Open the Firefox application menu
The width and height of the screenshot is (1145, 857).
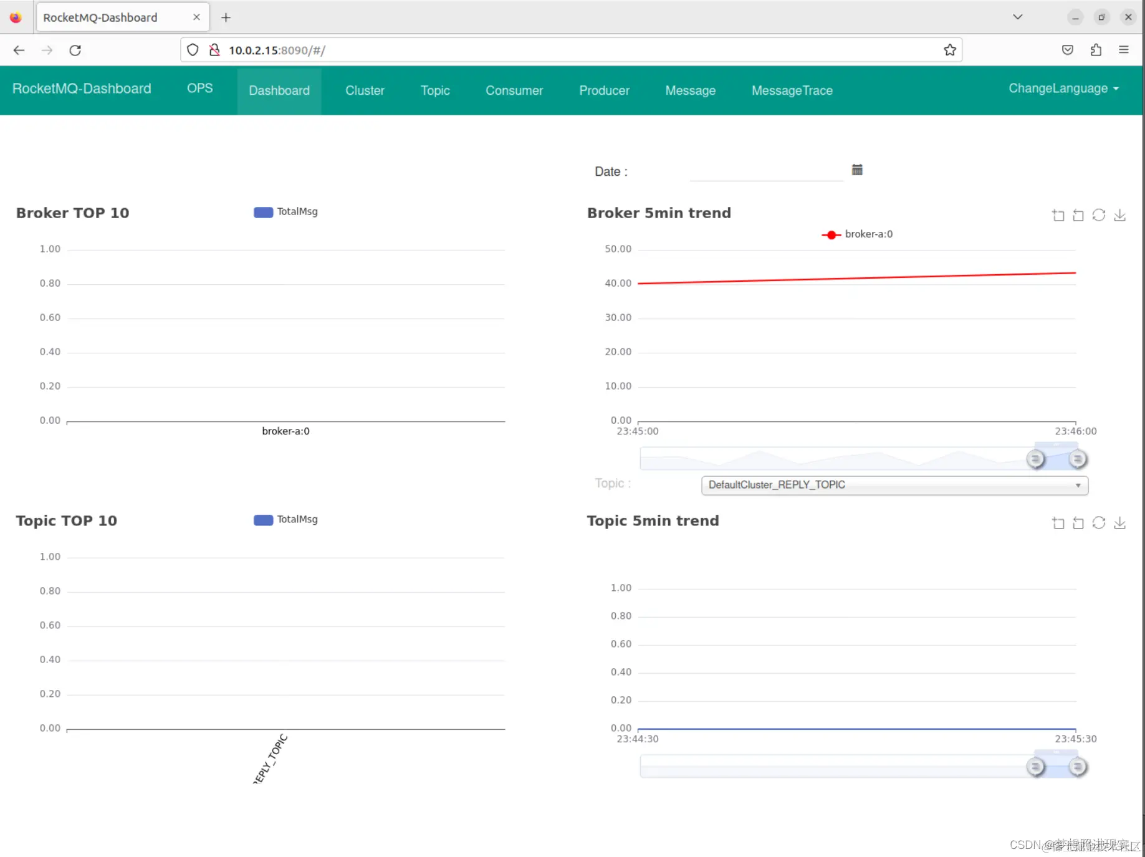click(x=1124, y=50)
